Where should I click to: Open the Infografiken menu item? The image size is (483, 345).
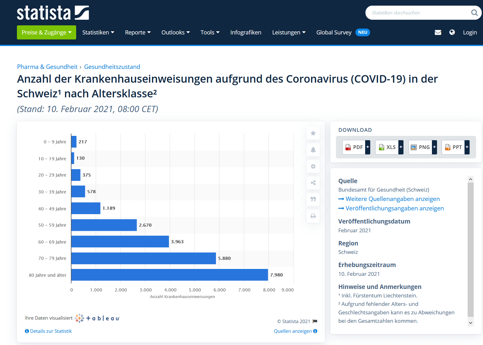point(246,32)
